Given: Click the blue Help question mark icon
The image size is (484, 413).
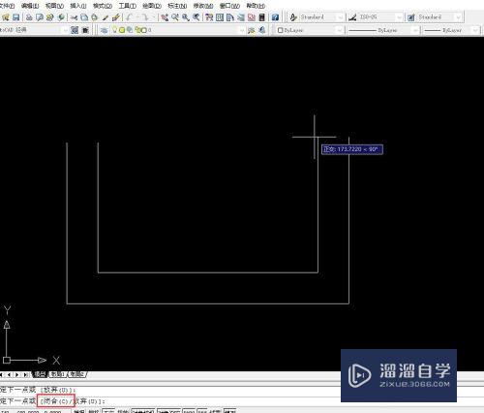Looking at the screenshot, I should coord(275,17).
